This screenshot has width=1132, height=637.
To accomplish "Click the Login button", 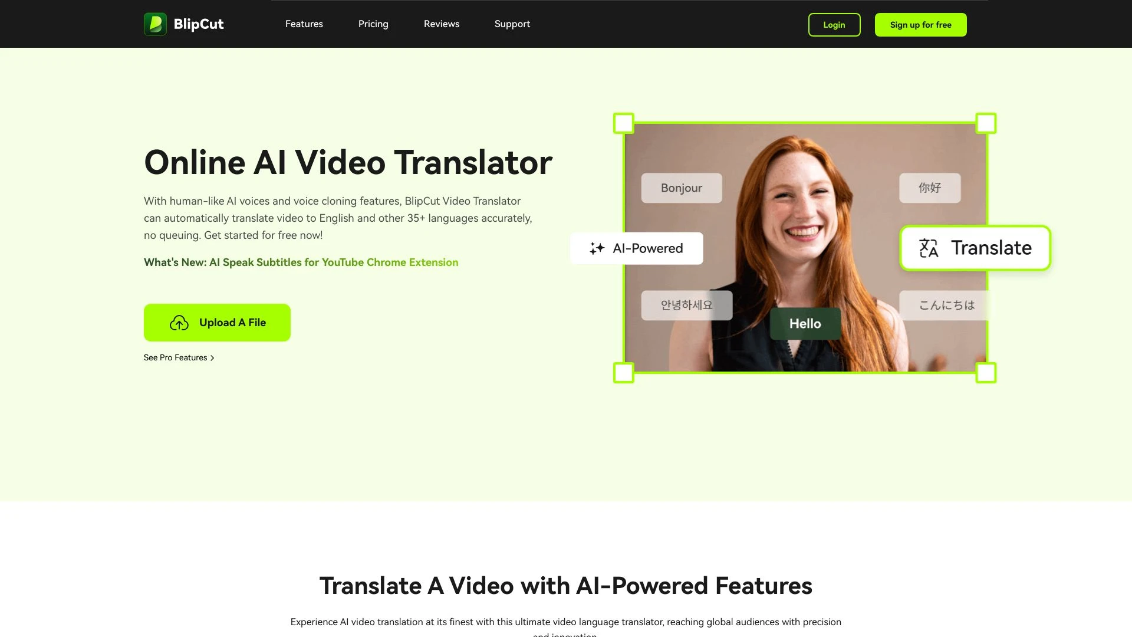I will pos(834,24).
